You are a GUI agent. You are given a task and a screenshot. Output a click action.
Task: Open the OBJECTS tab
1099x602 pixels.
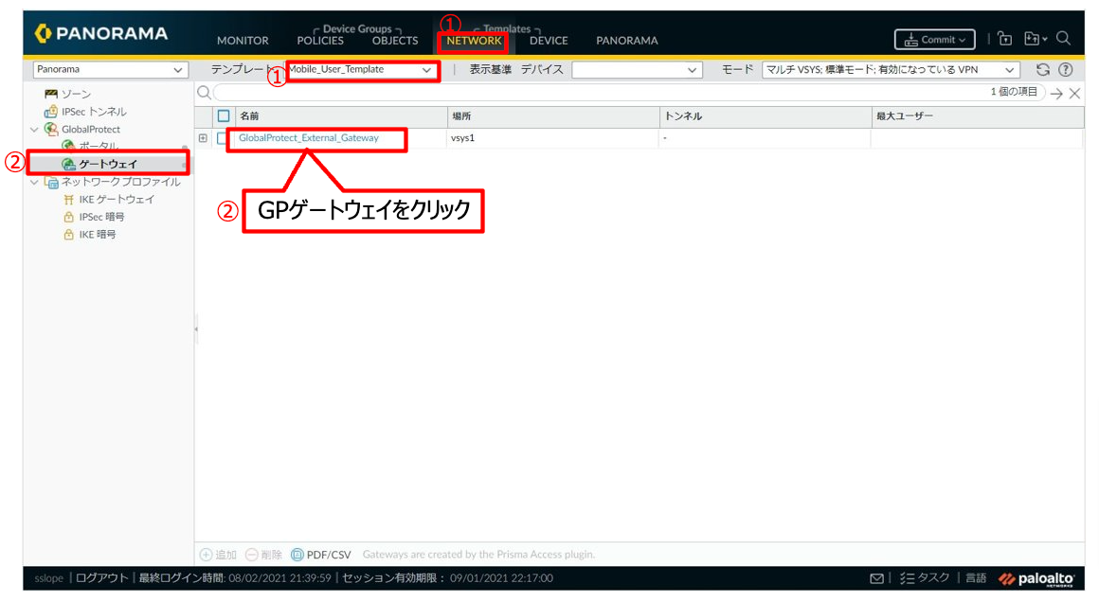tap(395, 41)
